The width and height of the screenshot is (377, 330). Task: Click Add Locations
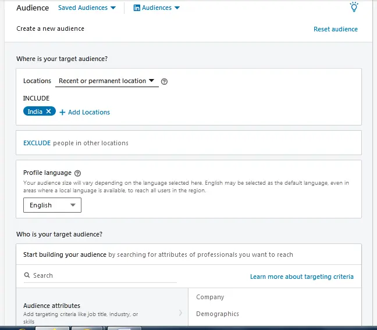85,112
